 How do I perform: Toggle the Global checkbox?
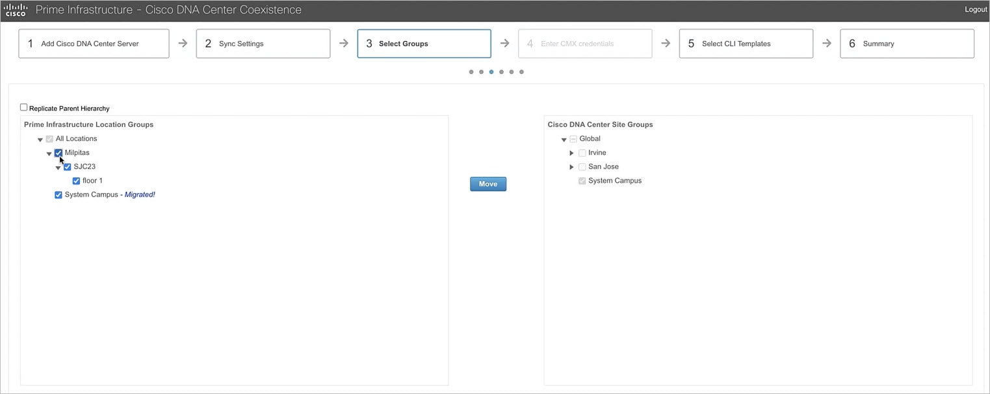573,138
